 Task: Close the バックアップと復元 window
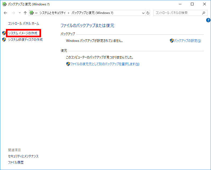pos(204,4)
